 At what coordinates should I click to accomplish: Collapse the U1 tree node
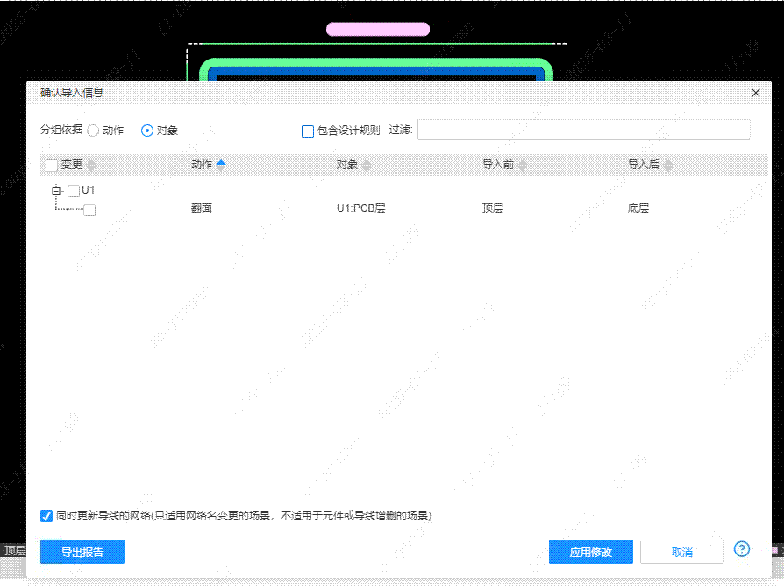click(x=55, y=189)
